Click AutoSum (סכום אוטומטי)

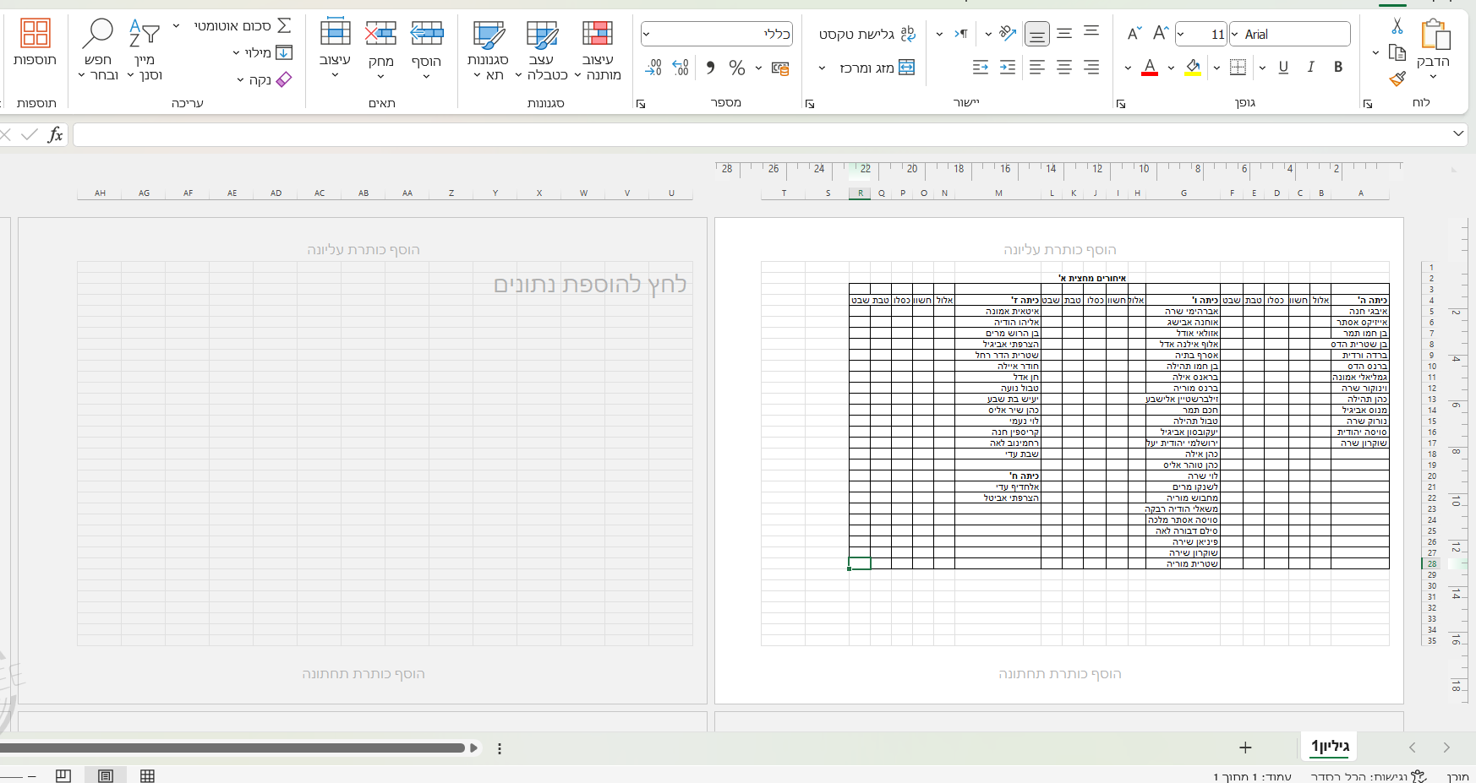(243, 26)
